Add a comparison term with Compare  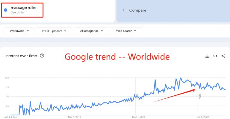tap(137, 10)
